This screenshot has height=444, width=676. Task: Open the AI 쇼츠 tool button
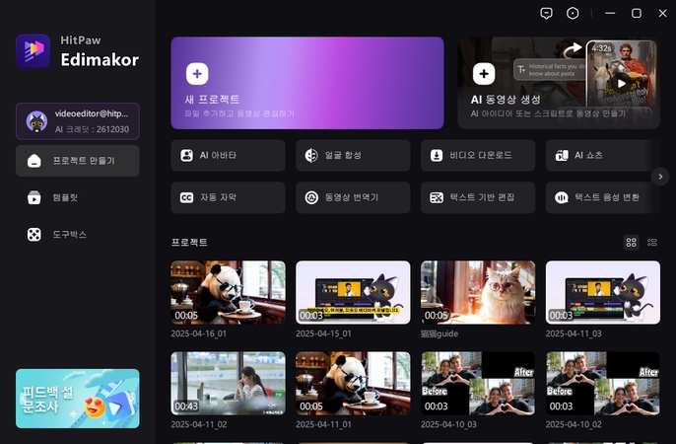(x=603, y=155)
